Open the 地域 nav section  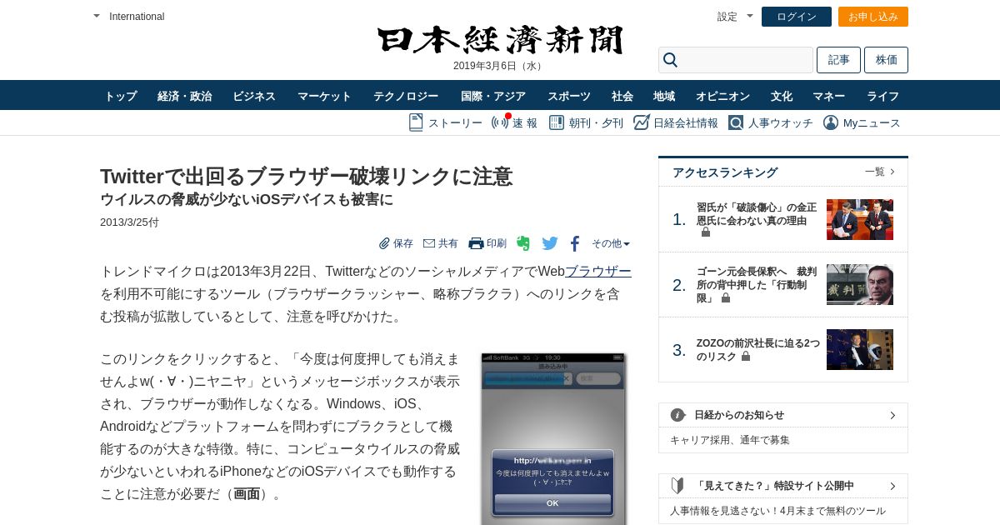click(x=664, y=96)
